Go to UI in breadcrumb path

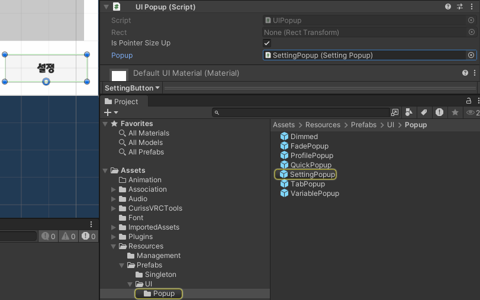pos(390,125)
